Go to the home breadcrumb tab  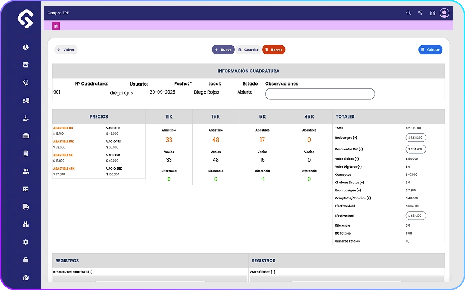[56, 26]
